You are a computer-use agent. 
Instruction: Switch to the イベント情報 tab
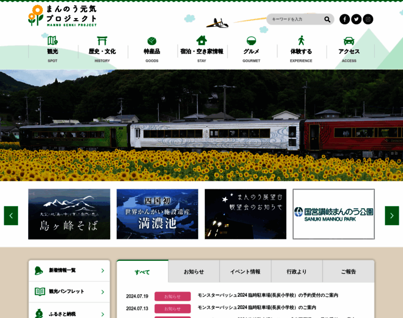[x=246, y=271]
